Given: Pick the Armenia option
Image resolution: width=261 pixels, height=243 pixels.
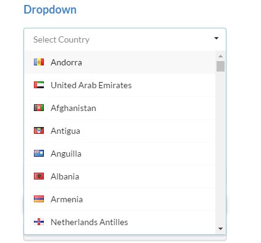Looking at the screenshot, I should [x=120, y=199].
